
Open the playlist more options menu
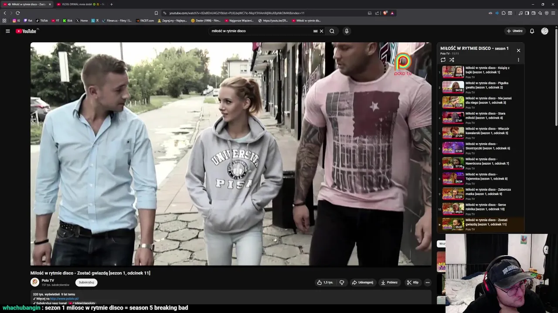click(x=518, y=60)
